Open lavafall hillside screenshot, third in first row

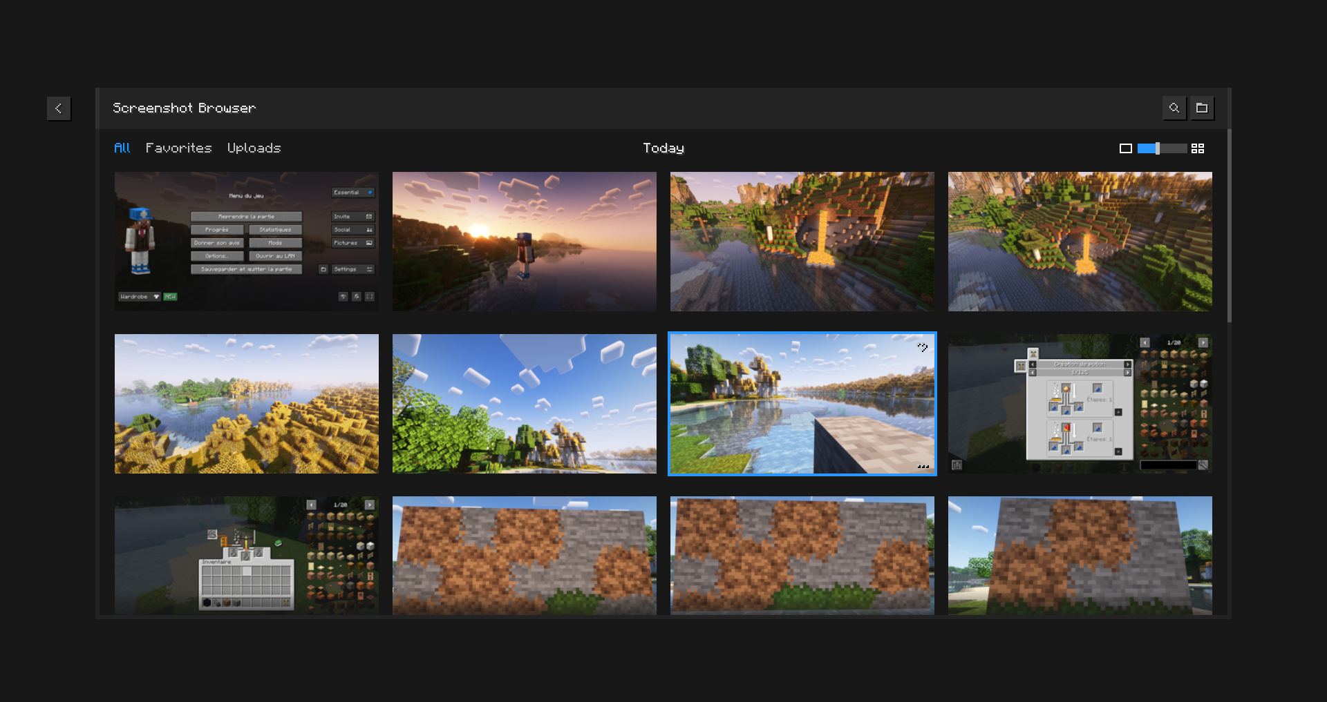802,242
